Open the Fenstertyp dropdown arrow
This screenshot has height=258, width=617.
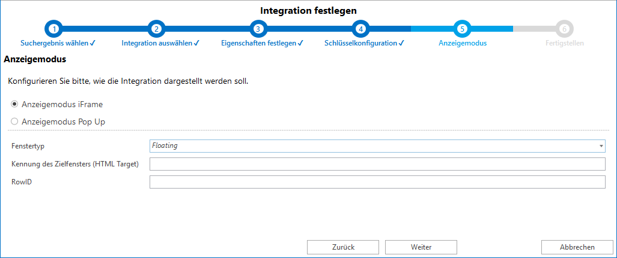point(601,146)
